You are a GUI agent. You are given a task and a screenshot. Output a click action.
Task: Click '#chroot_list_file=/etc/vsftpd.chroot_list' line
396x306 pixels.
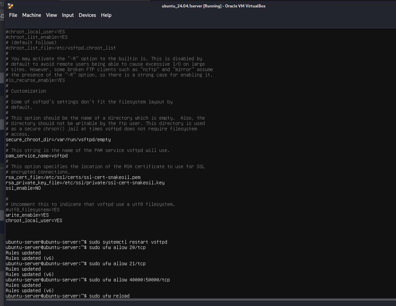point(61,48)
